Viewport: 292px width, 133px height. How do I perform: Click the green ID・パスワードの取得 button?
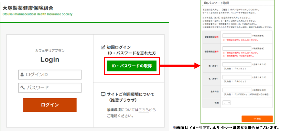coord(132,66)
